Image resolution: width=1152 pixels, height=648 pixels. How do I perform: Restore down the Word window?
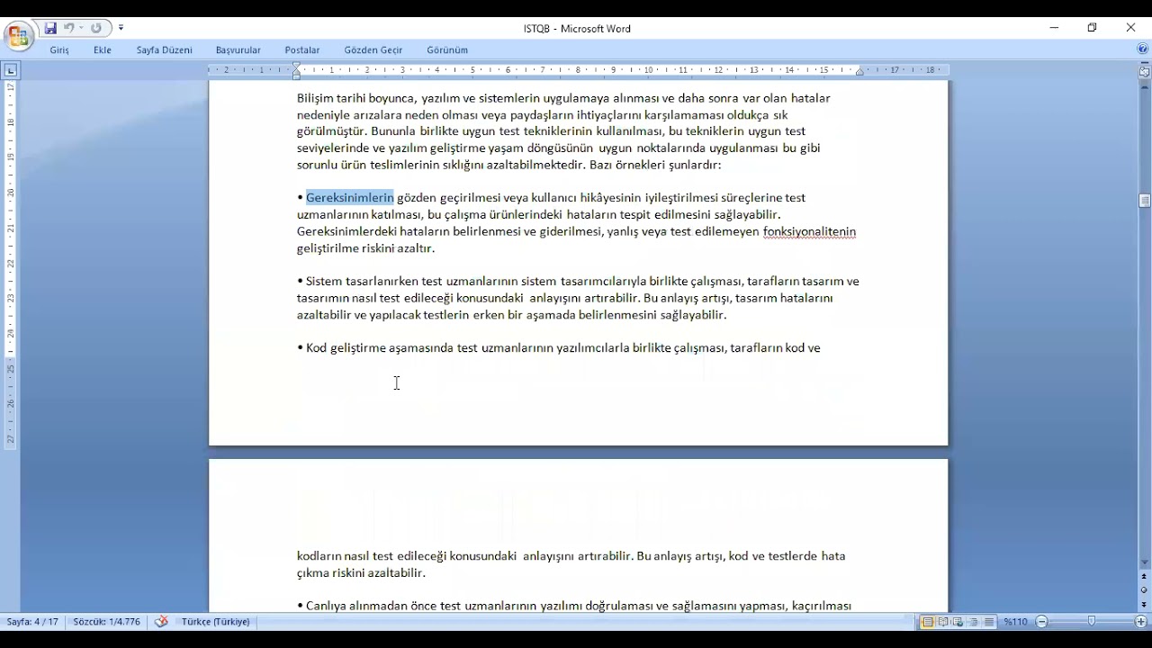click(x=1093, y=28)
